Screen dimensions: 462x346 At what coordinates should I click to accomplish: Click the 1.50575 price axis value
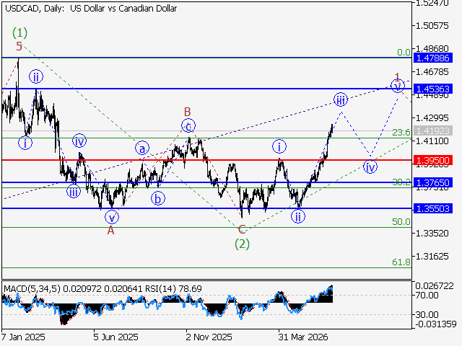[x=432, y=26]
